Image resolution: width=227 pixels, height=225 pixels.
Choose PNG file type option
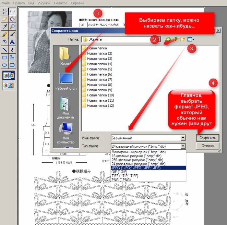(148, 180)
